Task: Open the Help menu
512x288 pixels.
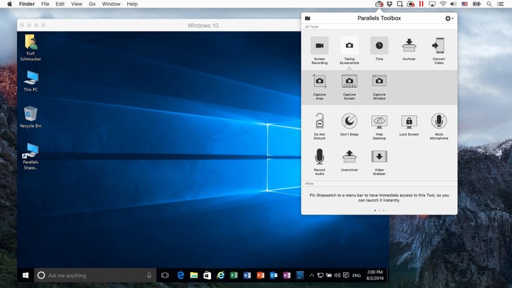Action: coord(132,4)
